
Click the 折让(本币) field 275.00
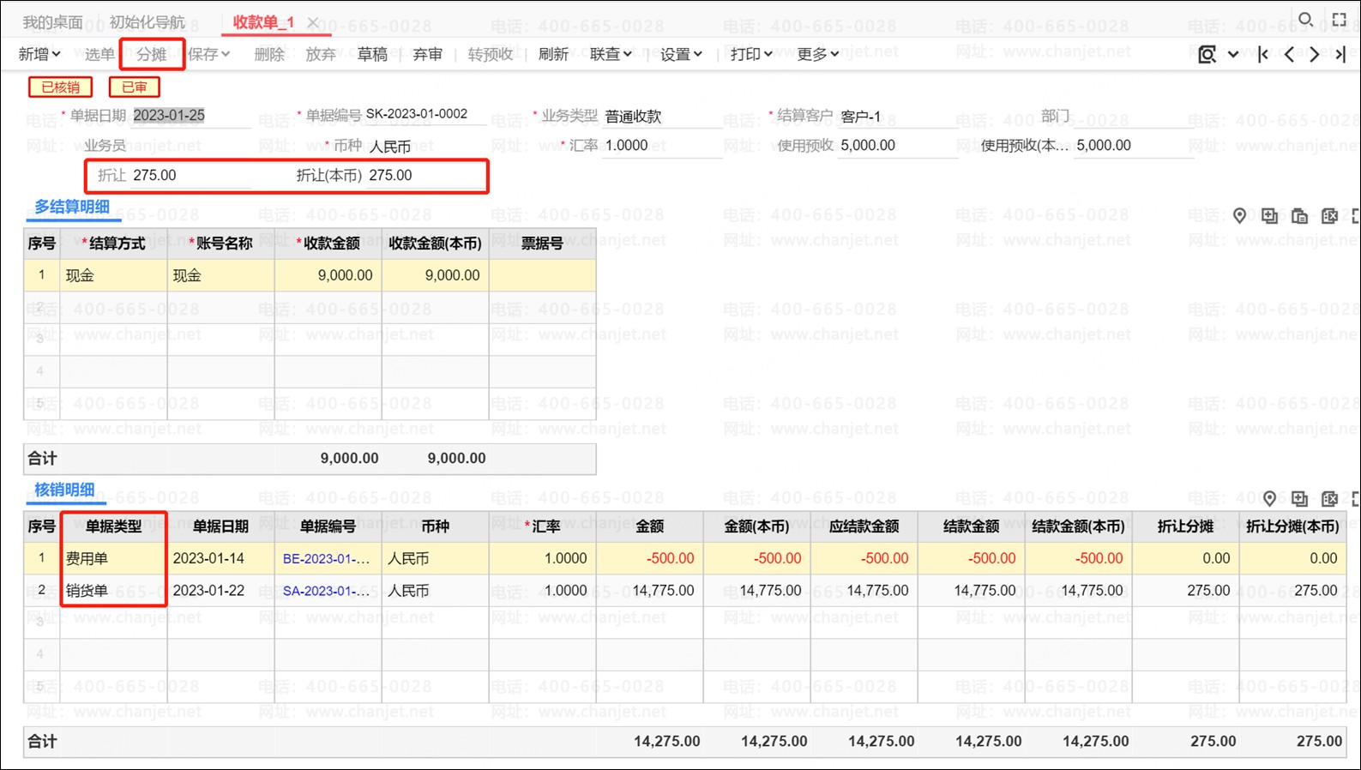pyautogui.click(x=427, y=175)
